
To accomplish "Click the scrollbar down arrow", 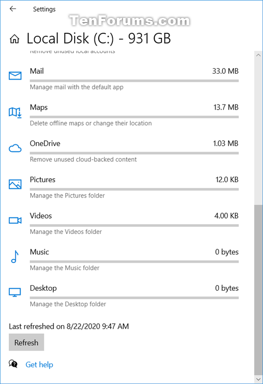I will point(258,379).
